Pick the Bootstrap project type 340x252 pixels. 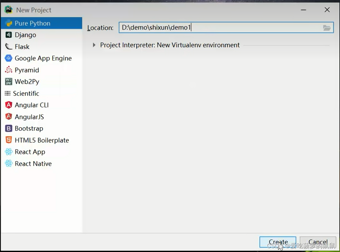(x=41, y=129)
